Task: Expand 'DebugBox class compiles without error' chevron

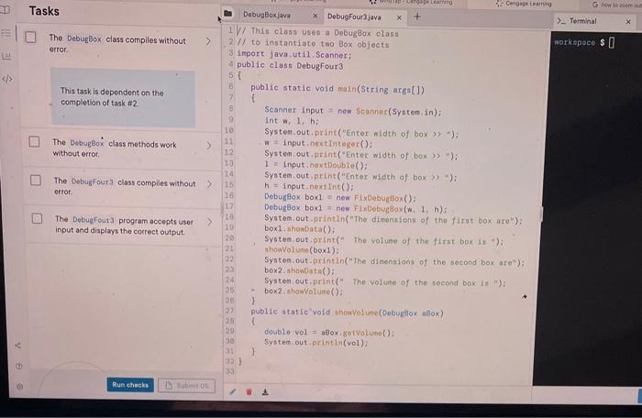Action: pos(208,41)
